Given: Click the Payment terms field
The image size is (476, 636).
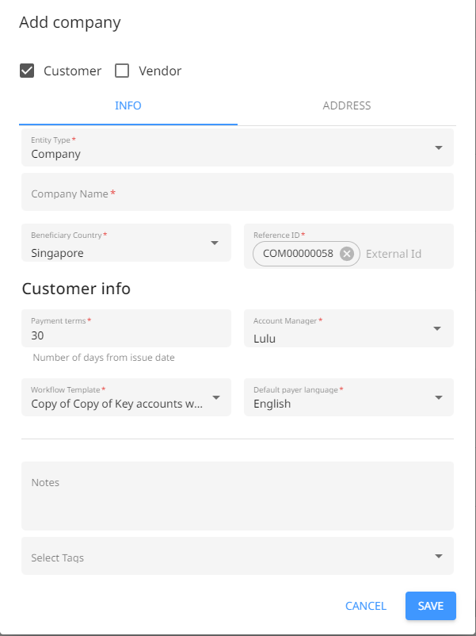Looking at the screenshot, I should [127, 328].
